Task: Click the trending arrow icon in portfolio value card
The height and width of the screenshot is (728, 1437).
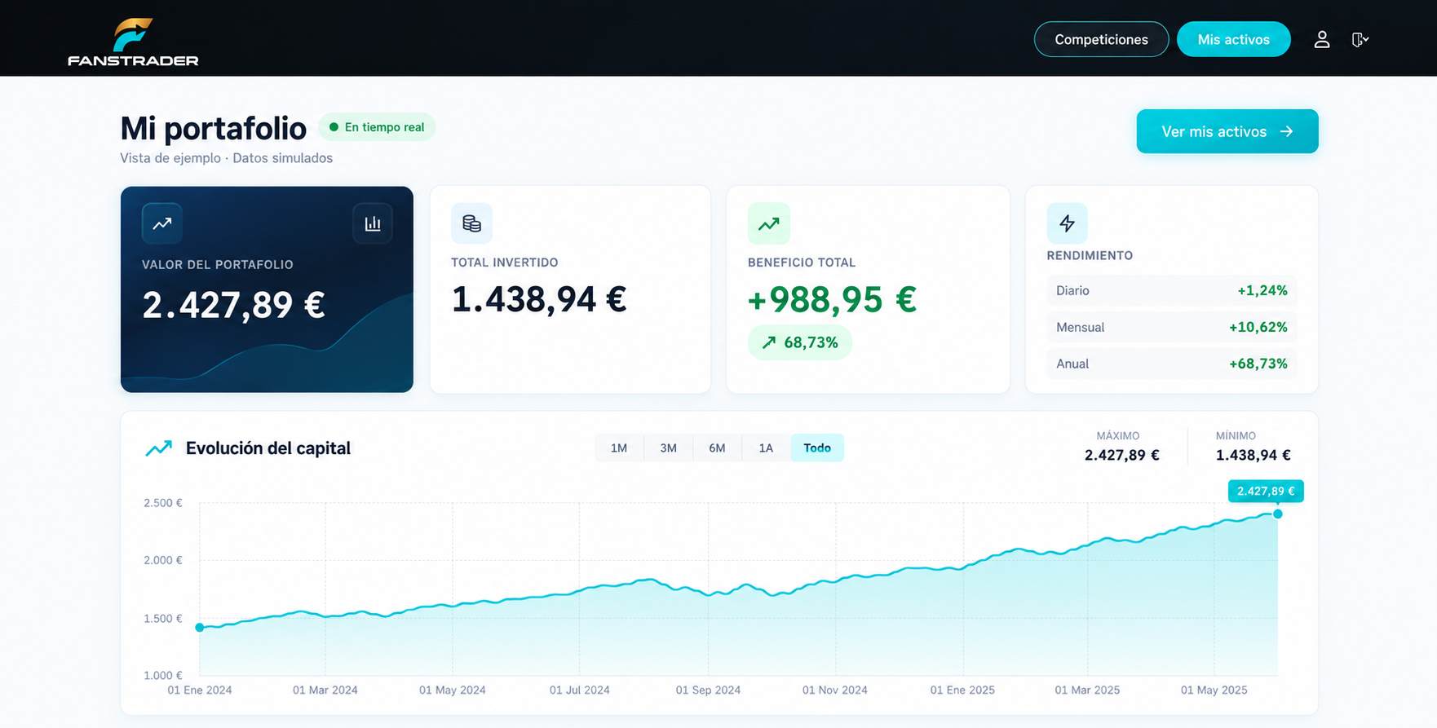Action: coord(162,223)
